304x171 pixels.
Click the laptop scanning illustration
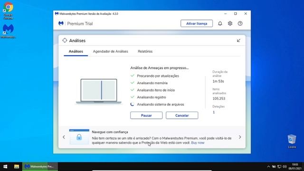(x=99, y=91)
